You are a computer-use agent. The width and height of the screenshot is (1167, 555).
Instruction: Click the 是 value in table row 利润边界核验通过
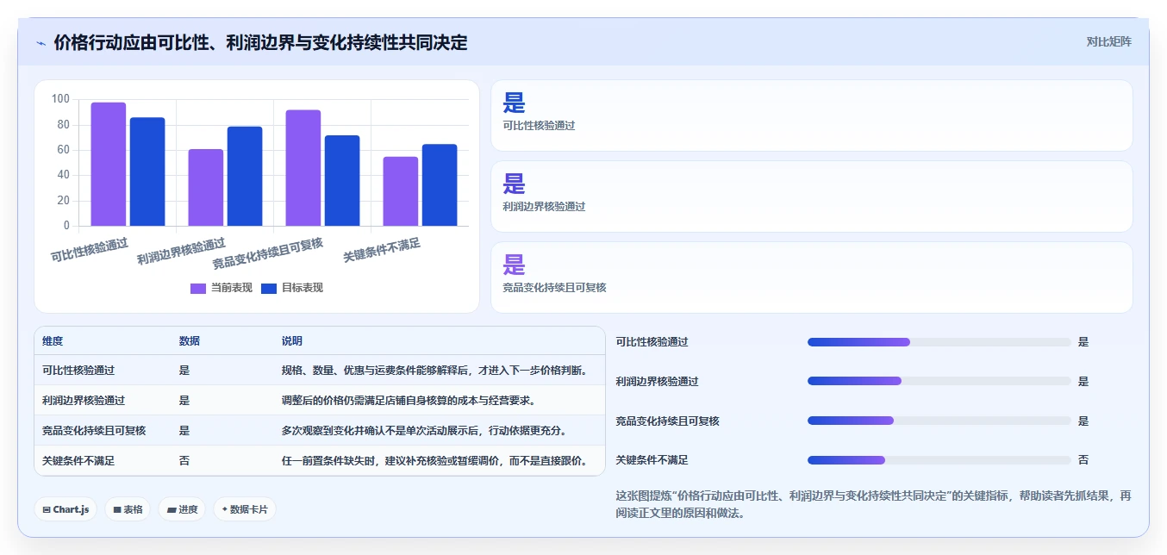click(x=184, y=400)
